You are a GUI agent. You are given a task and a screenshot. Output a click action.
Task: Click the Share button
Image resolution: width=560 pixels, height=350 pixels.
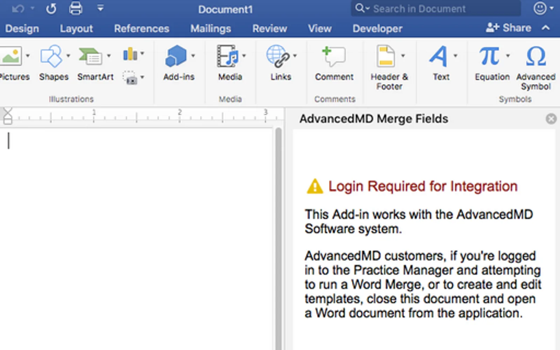[x=509, y=28]
